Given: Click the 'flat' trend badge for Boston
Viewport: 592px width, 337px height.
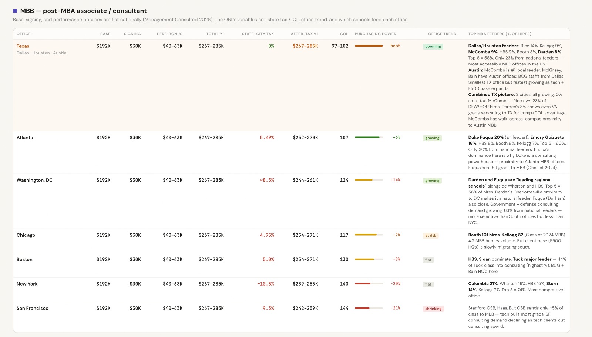Looking at the screenshot, I should tap(428, 260).
